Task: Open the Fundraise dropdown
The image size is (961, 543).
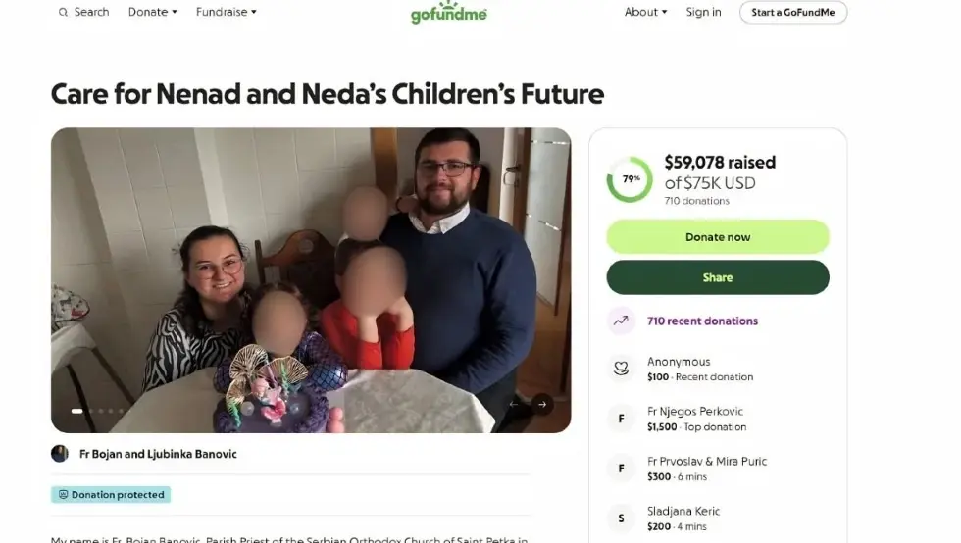Action: [x=226, y=12]
